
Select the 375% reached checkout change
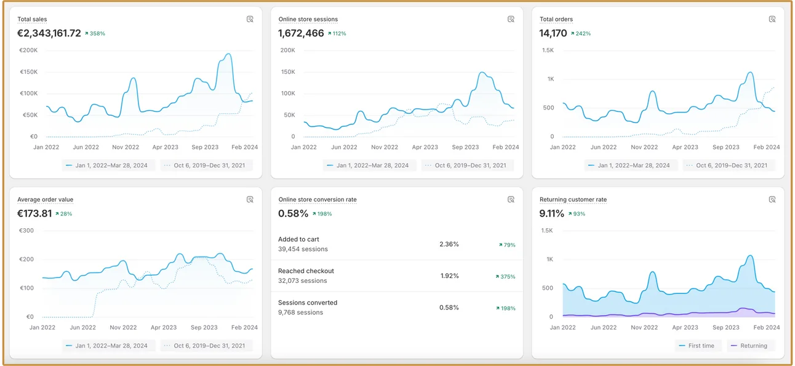click(505, 277)
